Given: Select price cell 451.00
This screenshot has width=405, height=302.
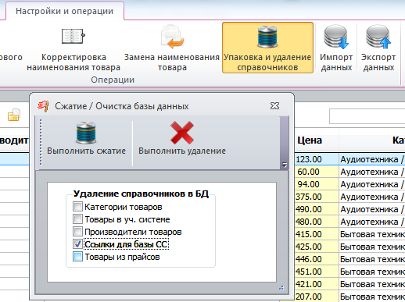Looking at the screenshot, I should pyautogui.click(x=317, y=272).
